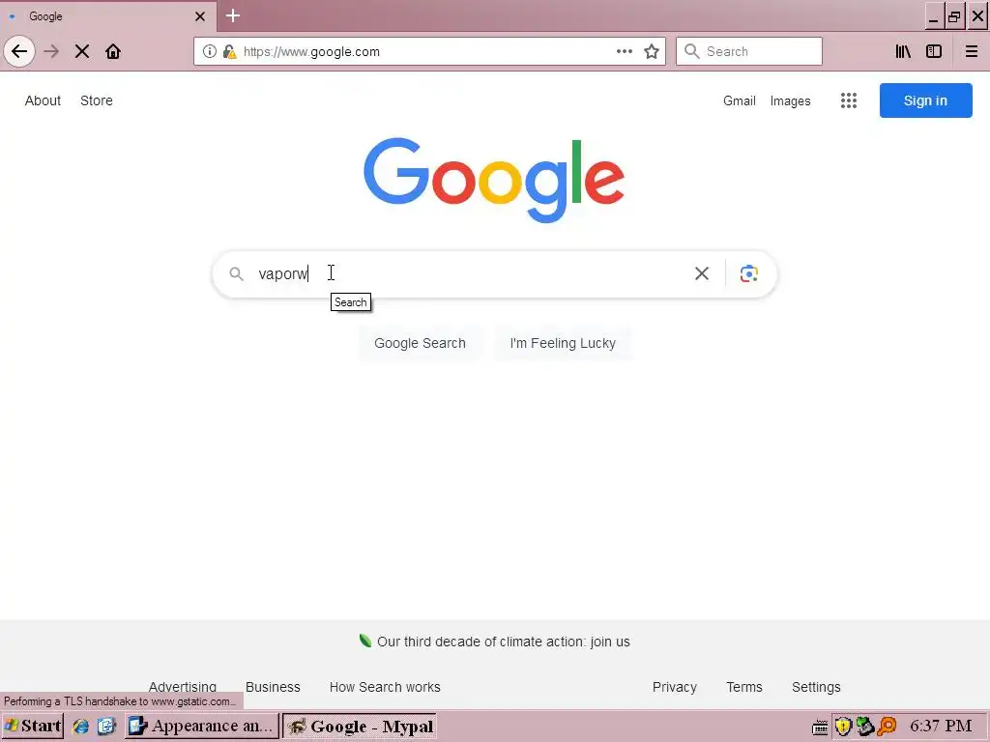Click the Sign in button
Viewport: 990px width, 742px height.
coord(925,100)
